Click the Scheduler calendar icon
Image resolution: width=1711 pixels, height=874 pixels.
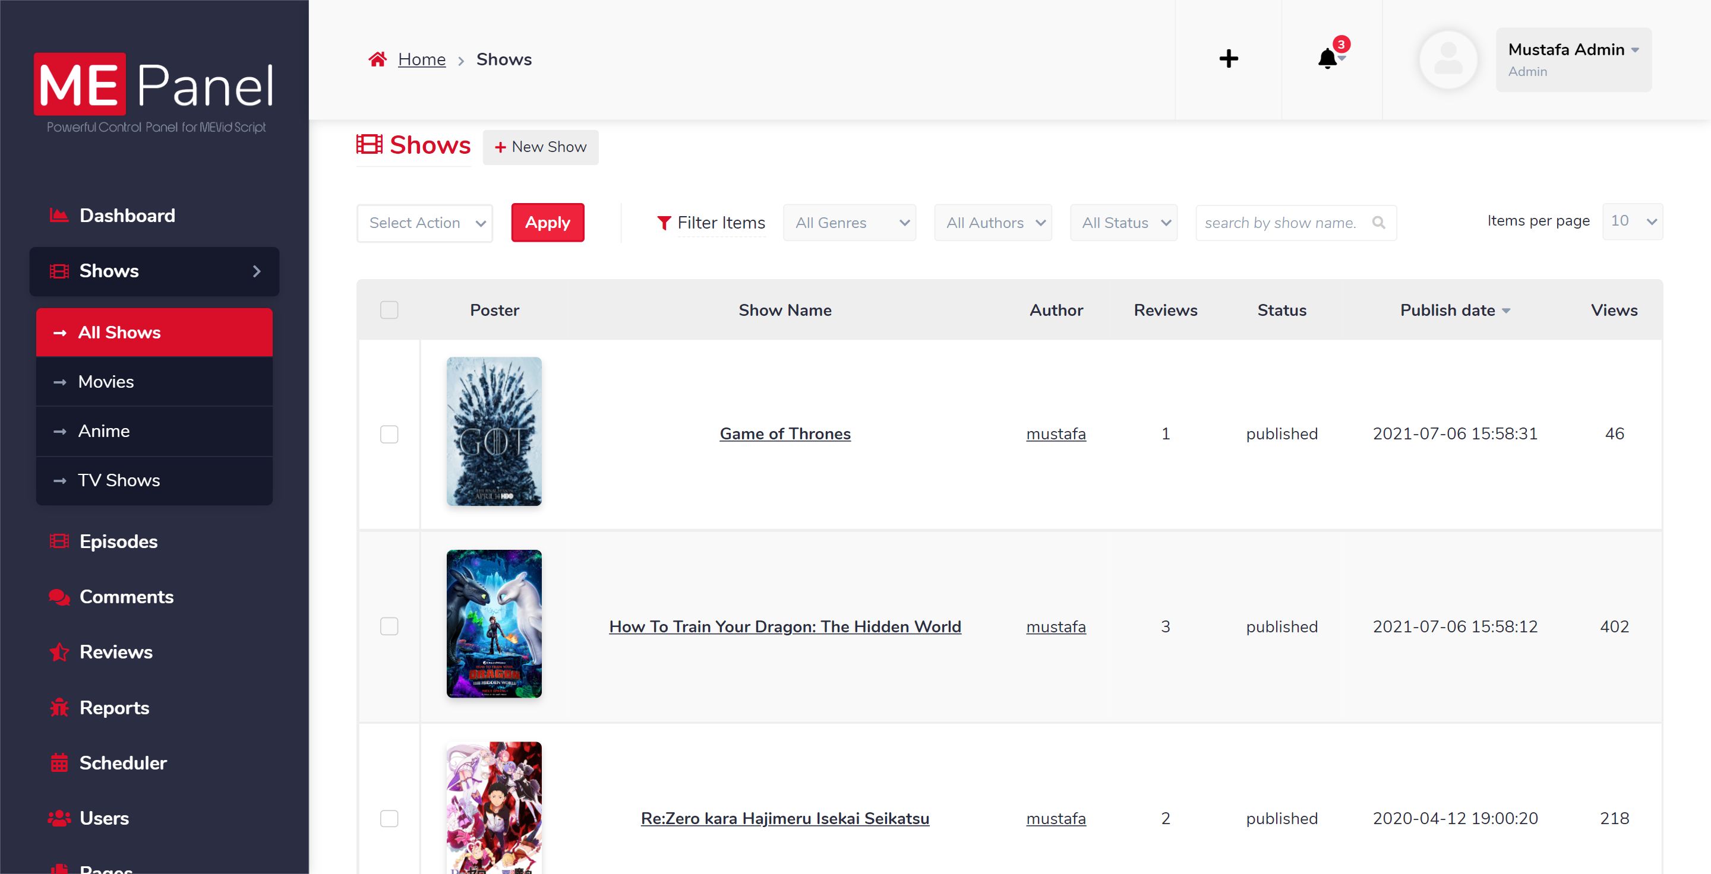pos(59,763)
